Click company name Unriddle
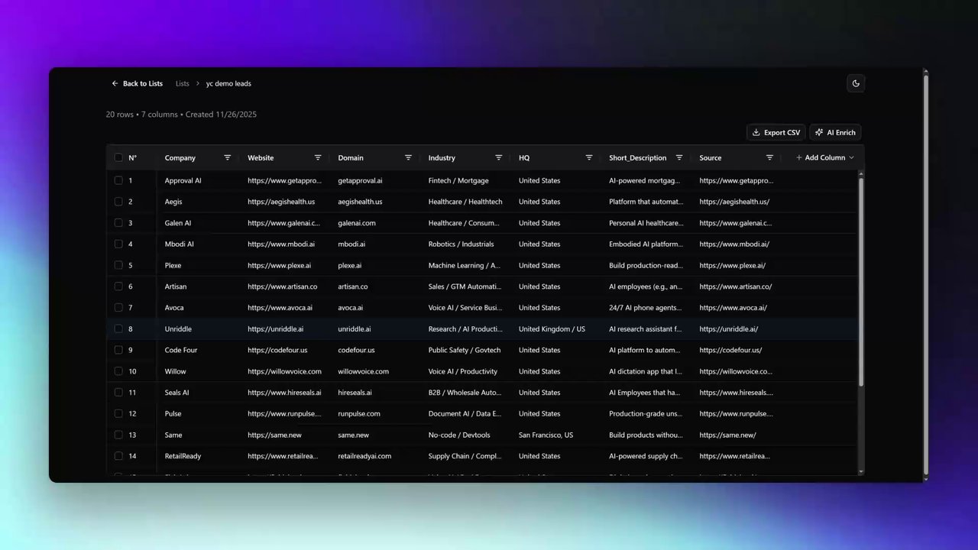 (x=178, y=328)
